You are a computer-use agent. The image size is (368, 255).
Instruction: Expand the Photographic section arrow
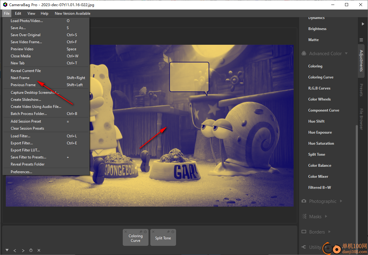(x=341, y=201)
